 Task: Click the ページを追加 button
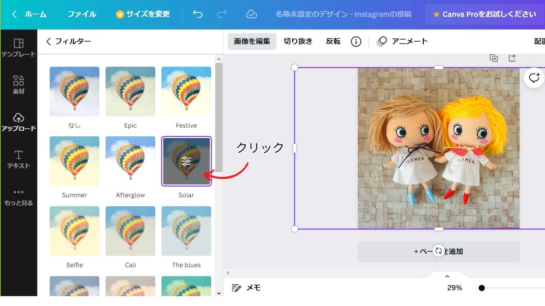[439, 252]
